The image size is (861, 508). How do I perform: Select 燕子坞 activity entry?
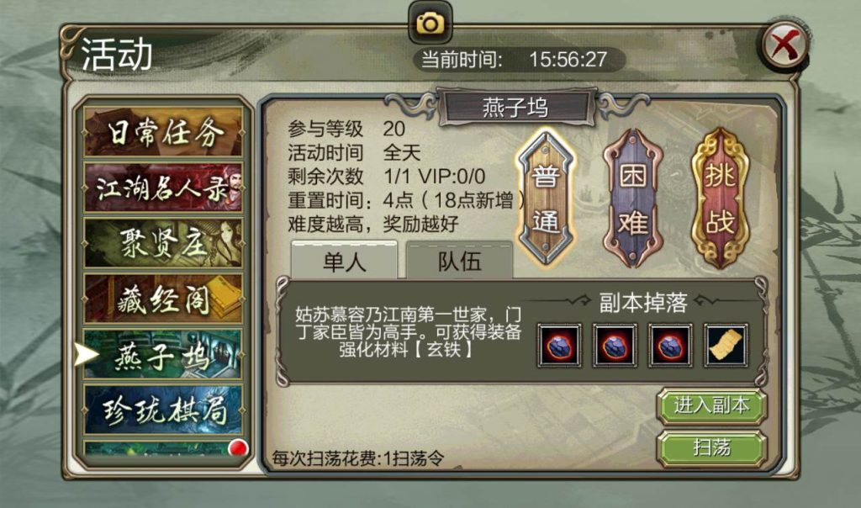pos(163,355)
